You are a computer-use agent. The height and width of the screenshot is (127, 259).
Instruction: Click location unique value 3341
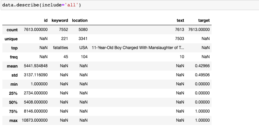(x=83, y=39)
